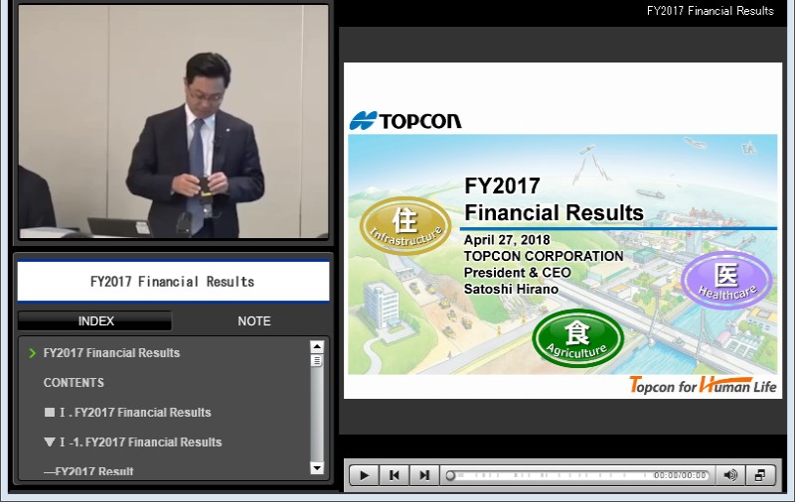Image resolution: width=795 pixels, height=502 pixels.
Task: Click the middle of the progress timeline
Action: tap(577, 475)
